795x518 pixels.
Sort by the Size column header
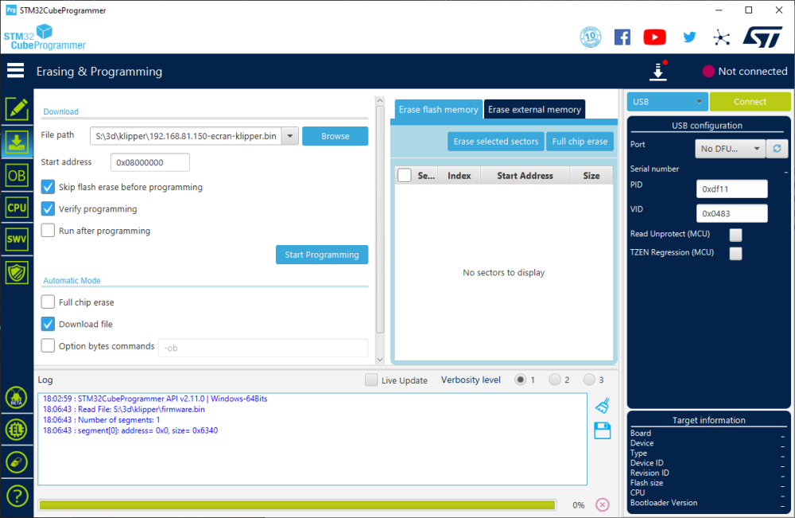click(591, 176)
